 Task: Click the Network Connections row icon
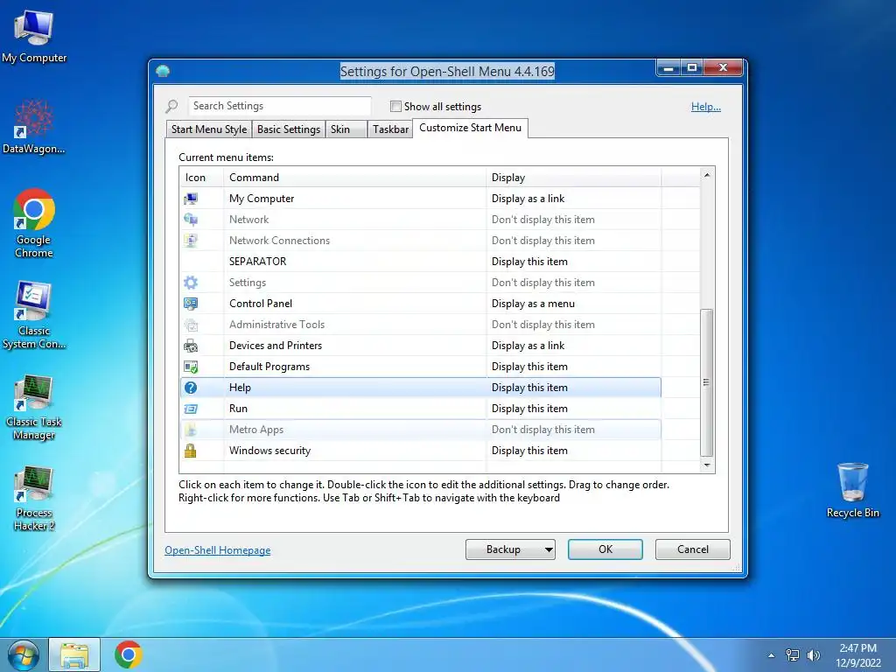191,241
